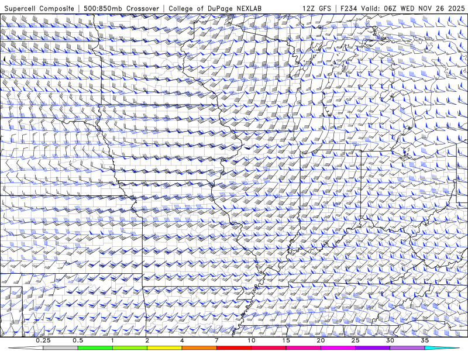The width and height of the screenshot is (468, 351).
Task: Click the 'F234 Valid: 06Z WED NOV 26 2025' text
Action: tap(402, 8)
